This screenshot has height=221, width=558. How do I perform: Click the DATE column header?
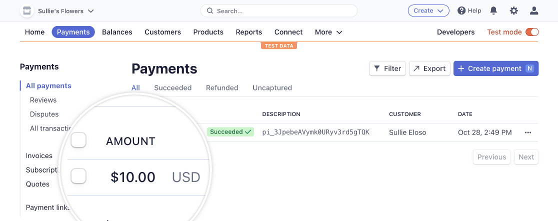[x=465, y=114]
